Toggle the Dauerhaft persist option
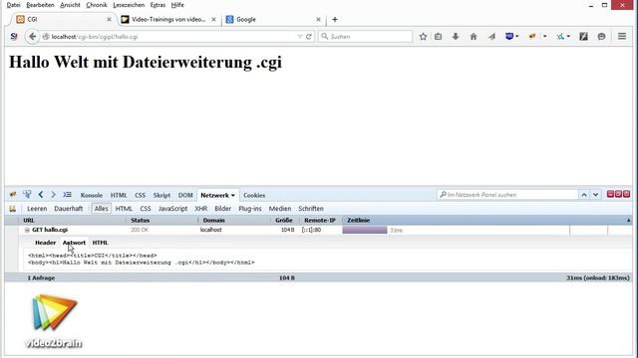638x358 pixels. (69, 209)
